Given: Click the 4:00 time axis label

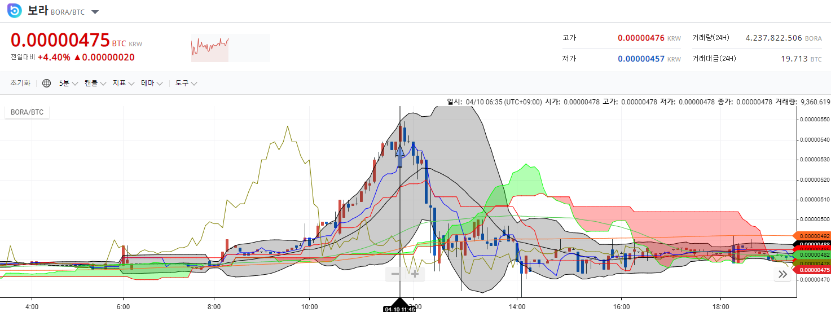Looking at the screenshot, I should click(32, 306).
